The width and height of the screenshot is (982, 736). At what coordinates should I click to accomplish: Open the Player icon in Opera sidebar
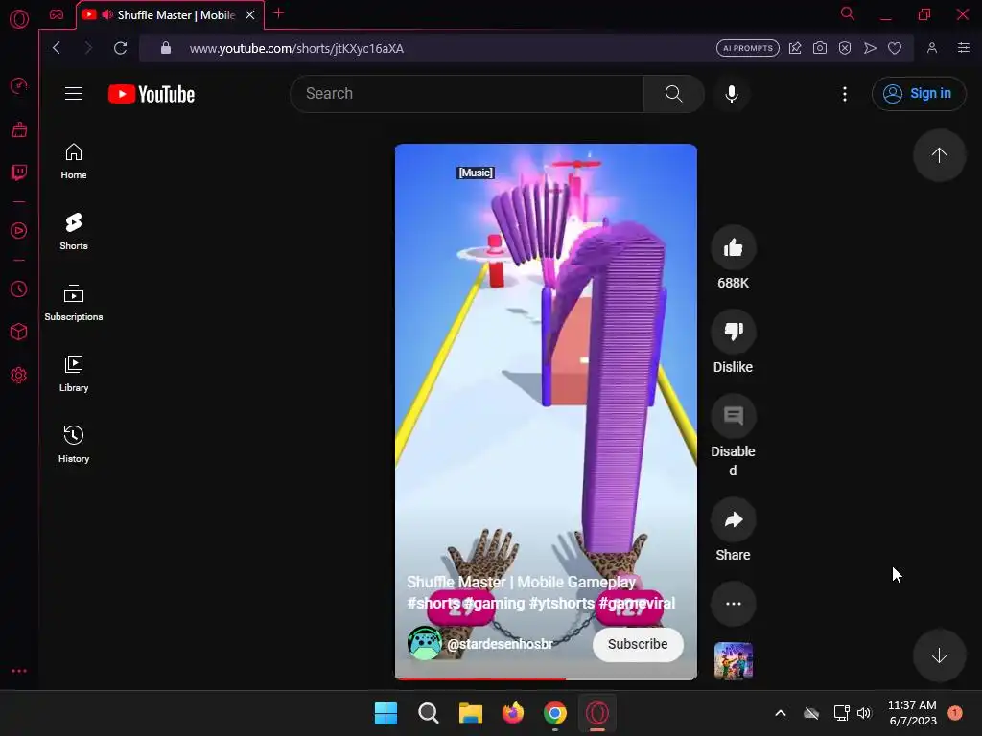click(19, 230)
